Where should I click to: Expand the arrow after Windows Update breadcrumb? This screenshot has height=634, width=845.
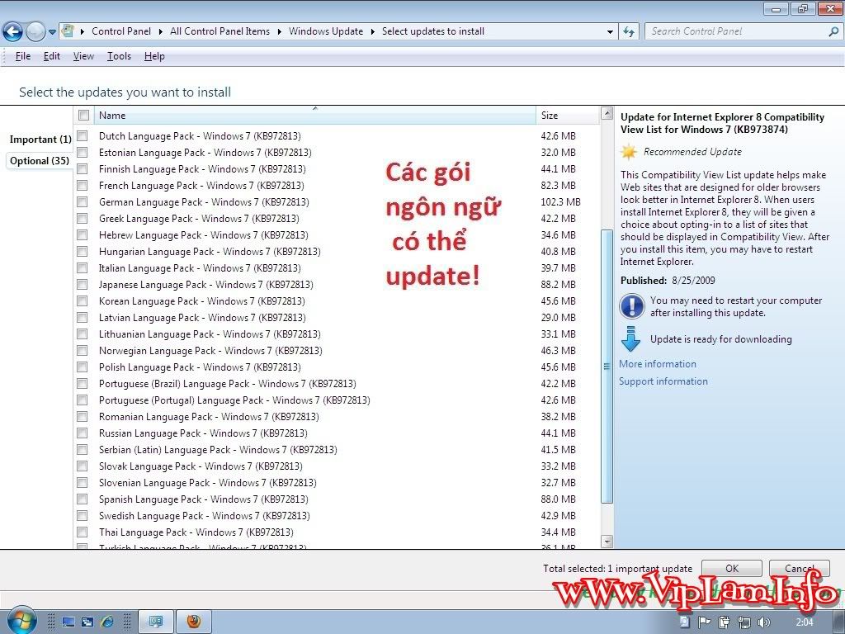point(372,31)
